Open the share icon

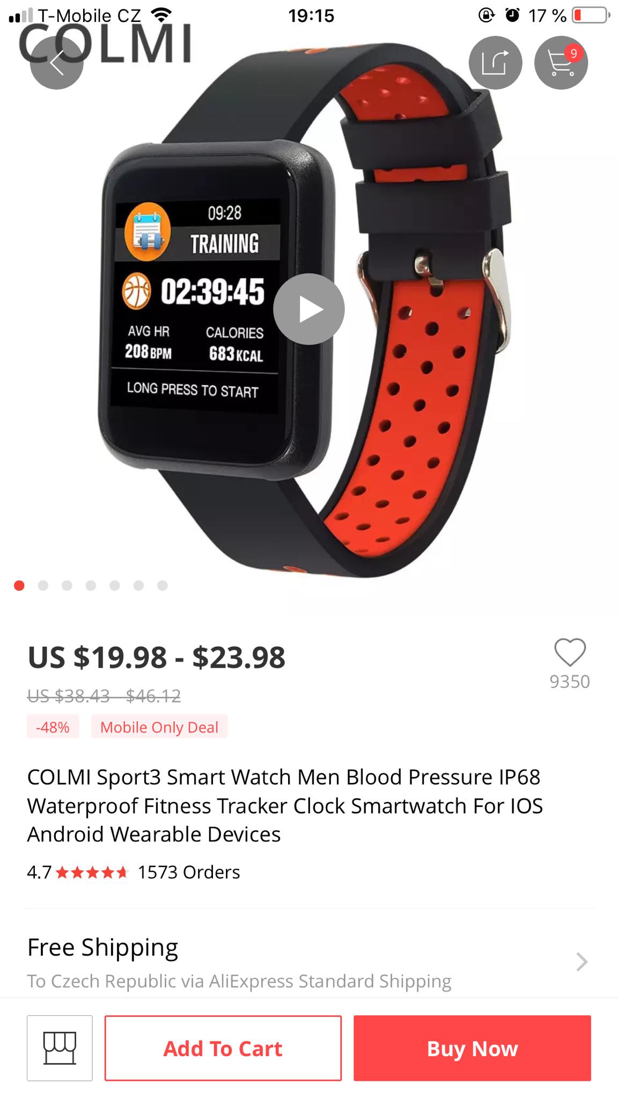(495, 63)
